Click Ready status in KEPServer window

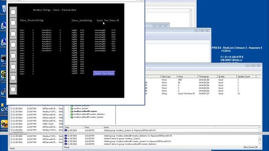click(12, 148)
